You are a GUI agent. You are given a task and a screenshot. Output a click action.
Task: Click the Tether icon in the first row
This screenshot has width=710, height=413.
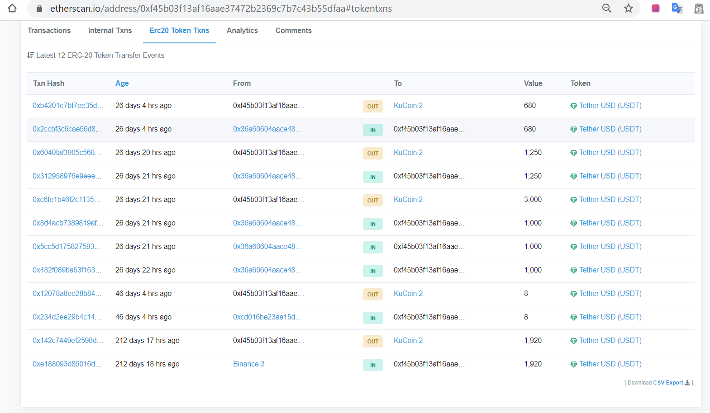click(573, 106)
